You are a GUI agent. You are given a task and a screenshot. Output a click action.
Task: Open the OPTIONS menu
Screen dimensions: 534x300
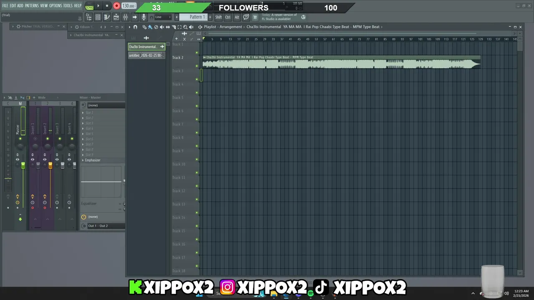click(x=55, y=5)
